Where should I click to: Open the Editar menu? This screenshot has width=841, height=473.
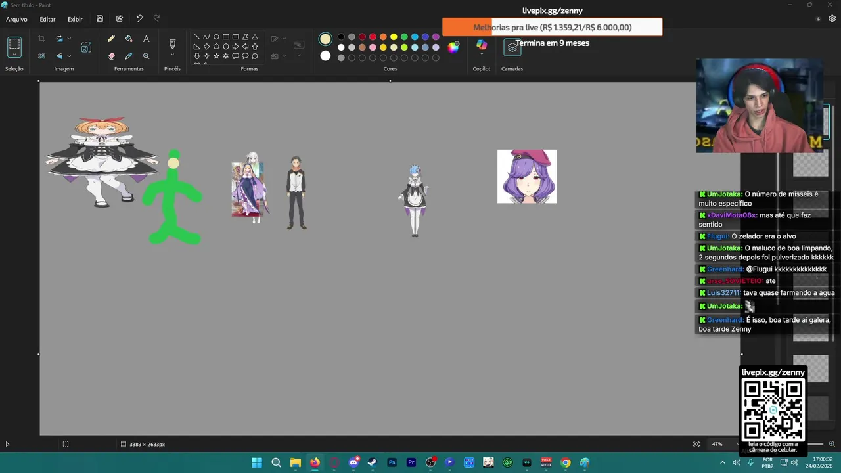point(47,19)
